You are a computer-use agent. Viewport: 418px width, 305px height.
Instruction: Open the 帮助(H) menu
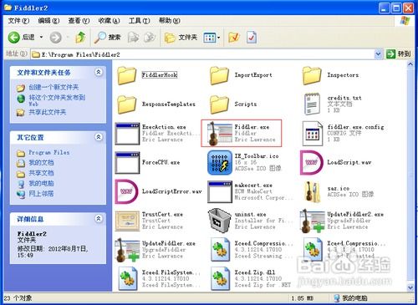point(170,21)
